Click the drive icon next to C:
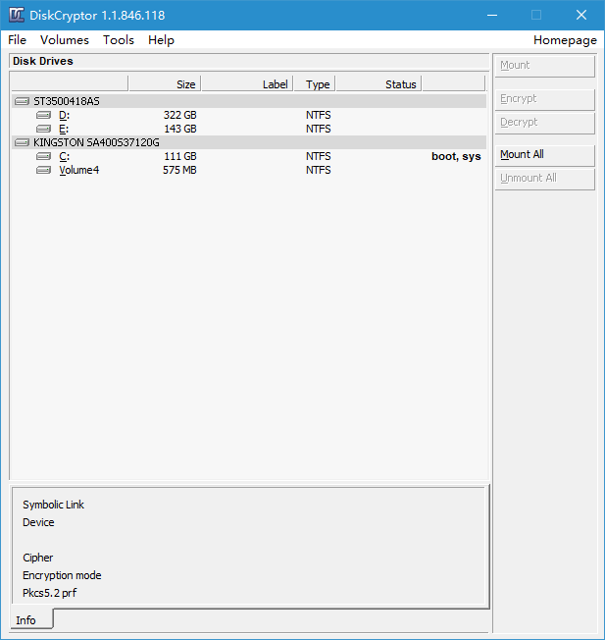This screenshot has width=605, height=640. pyautogui.click(x=43, y=156)
